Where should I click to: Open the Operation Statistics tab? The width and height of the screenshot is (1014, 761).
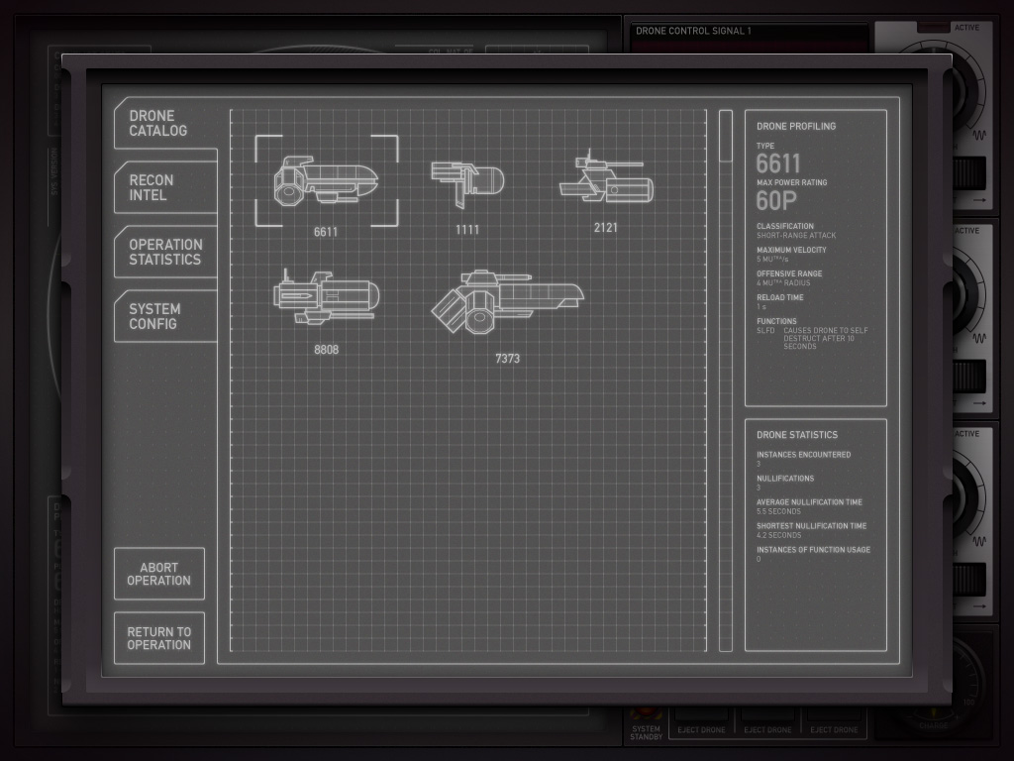(163, 252)
